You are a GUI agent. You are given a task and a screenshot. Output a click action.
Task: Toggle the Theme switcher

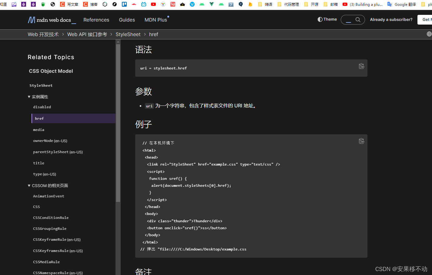pos(327,19)
